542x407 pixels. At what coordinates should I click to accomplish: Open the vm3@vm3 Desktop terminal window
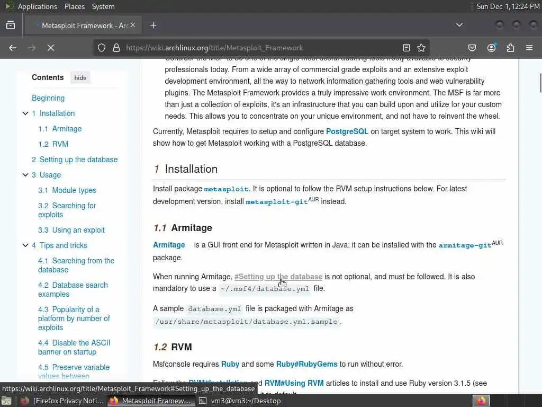pos(240,401)
